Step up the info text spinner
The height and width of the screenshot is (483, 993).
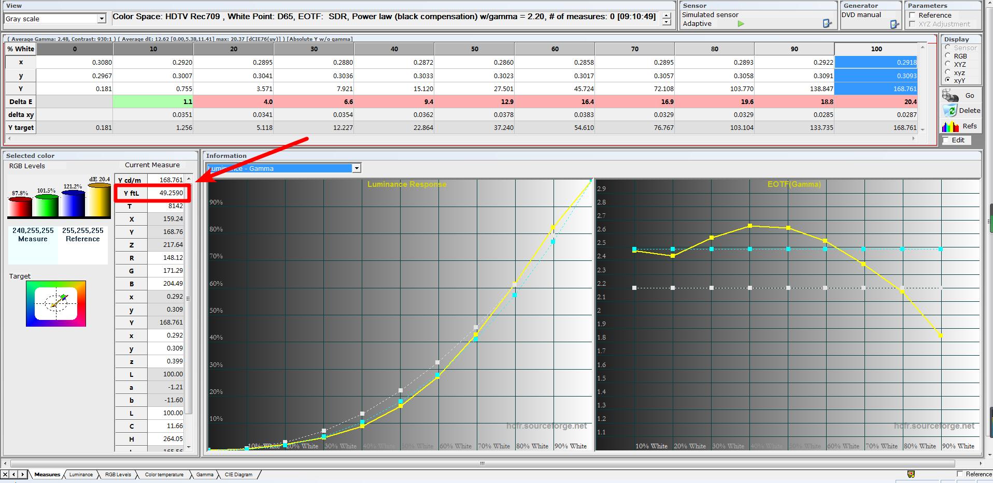point(666,16)
